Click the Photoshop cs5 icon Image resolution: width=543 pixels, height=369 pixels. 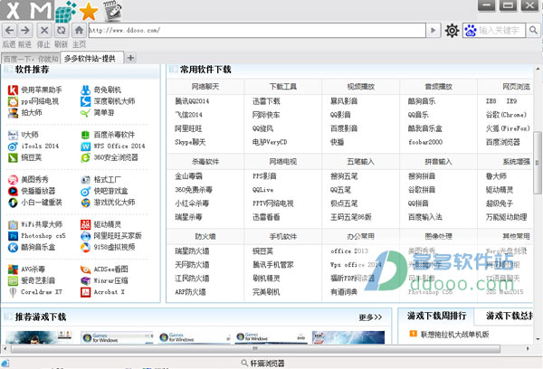click(13, 236)
